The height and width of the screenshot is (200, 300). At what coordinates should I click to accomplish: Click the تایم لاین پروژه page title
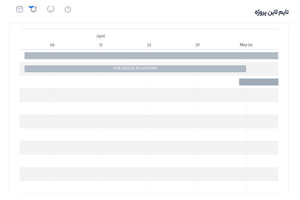tap(271, 11)
